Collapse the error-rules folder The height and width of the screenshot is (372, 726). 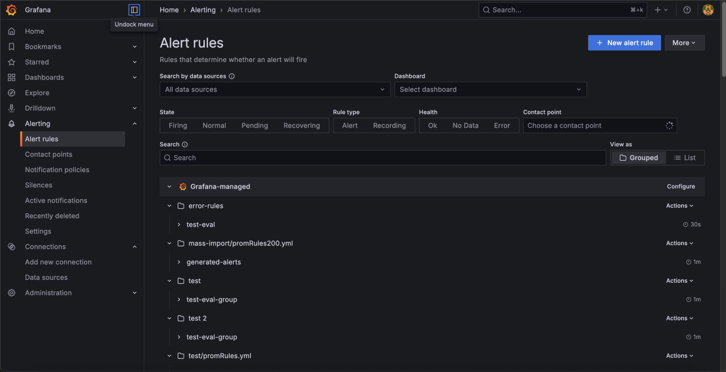[x=169, y=206]
